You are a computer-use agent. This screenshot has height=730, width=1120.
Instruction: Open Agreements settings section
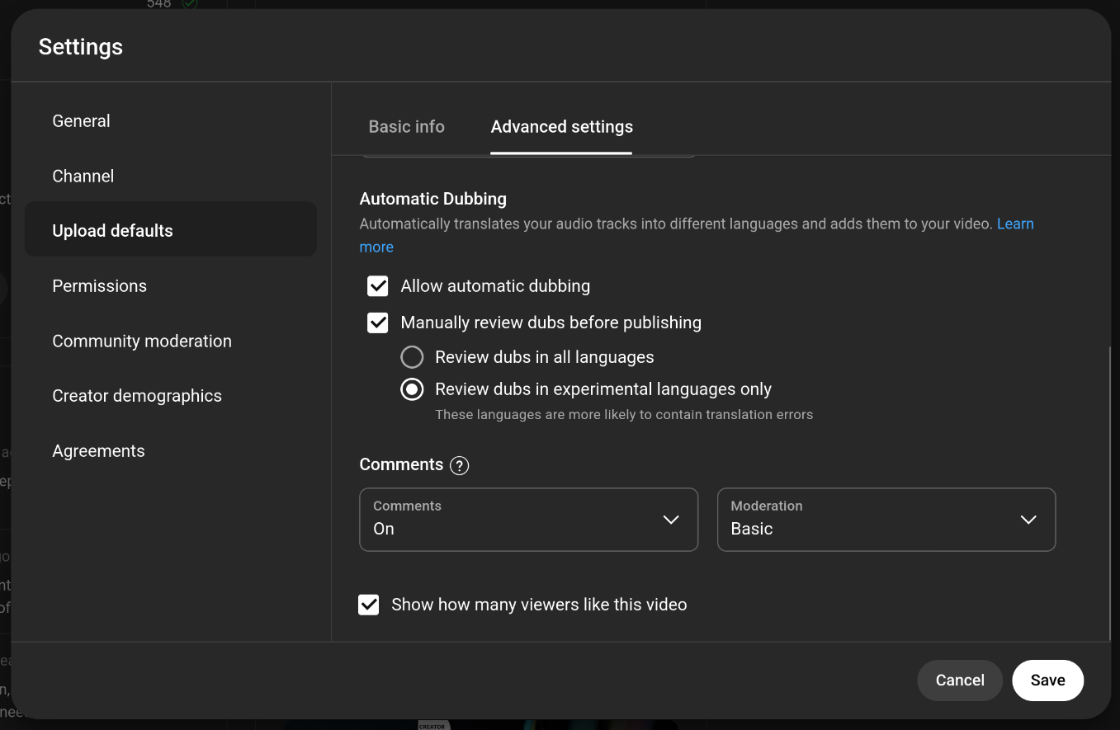[98, 451]
